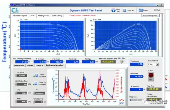Image resolution: width=170 pixels, height=110 pixels.
Task: Switch to the Reading Chart tab
Action: click(43, 16)
